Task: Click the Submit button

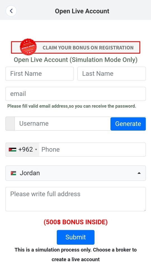Action: (76, 237)
